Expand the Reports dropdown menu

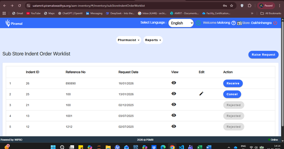[153, 40]
